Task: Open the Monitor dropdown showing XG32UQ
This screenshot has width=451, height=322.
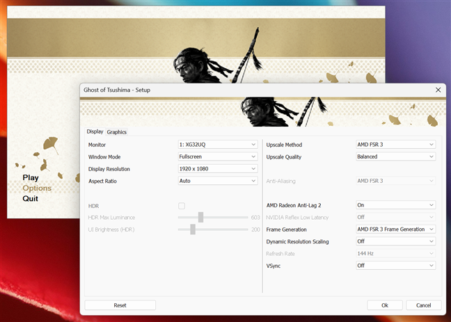Action: click(218, 145)
